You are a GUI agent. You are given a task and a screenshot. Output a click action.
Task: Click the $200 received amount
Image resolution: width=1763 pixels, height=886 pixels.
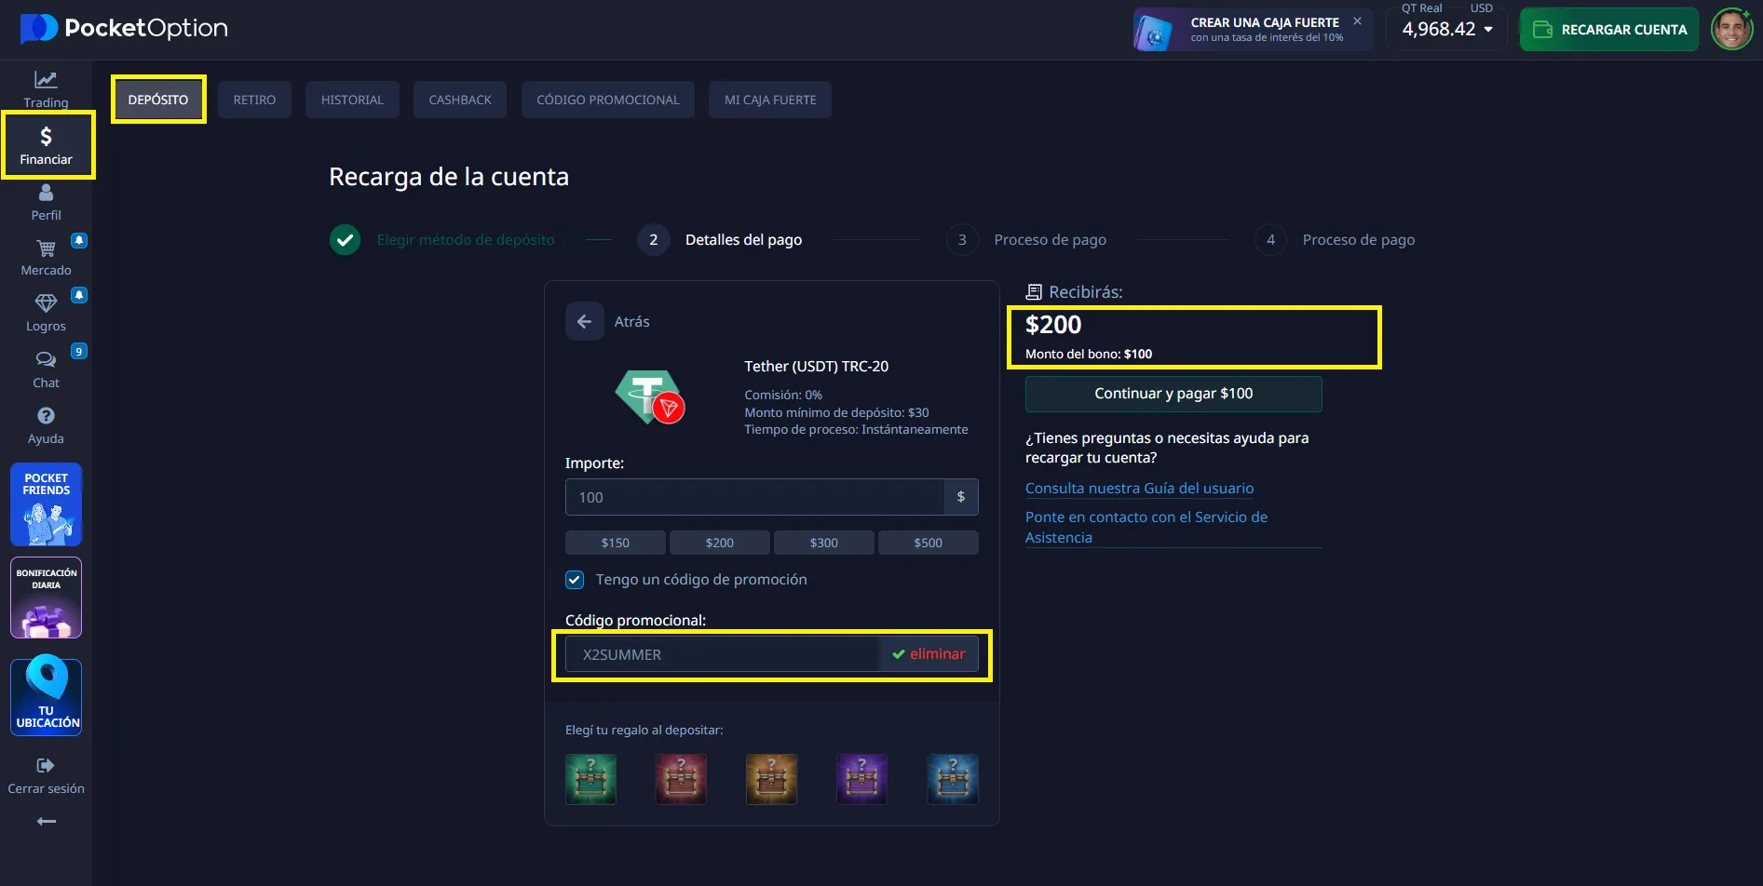[1053, 325]
